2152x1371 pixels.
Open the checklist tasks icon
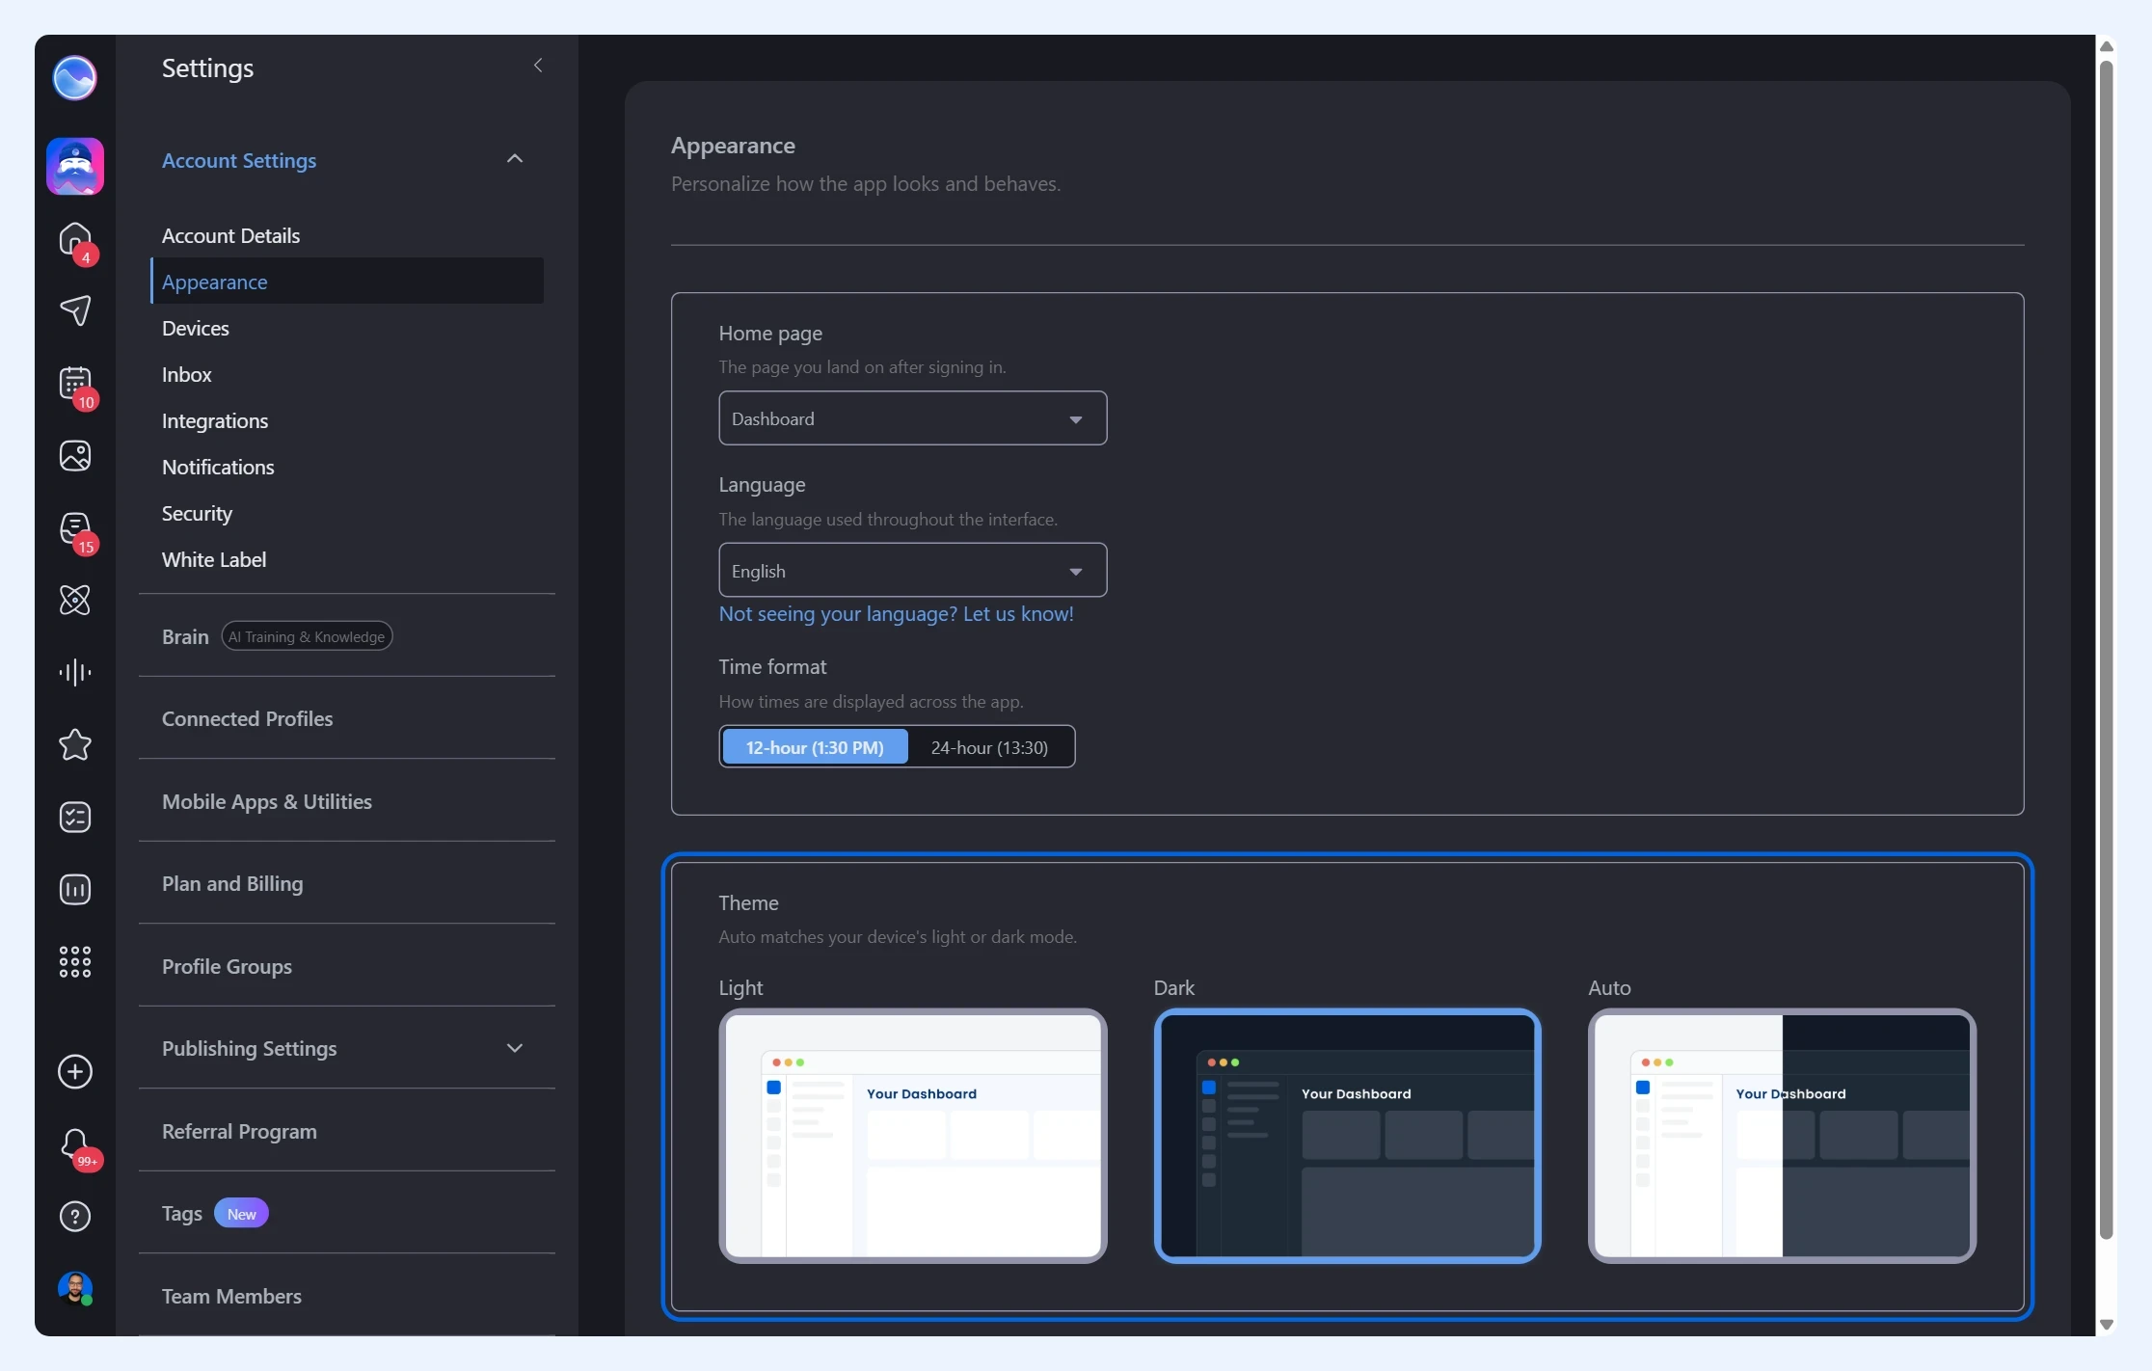click(x=75, y=817)
